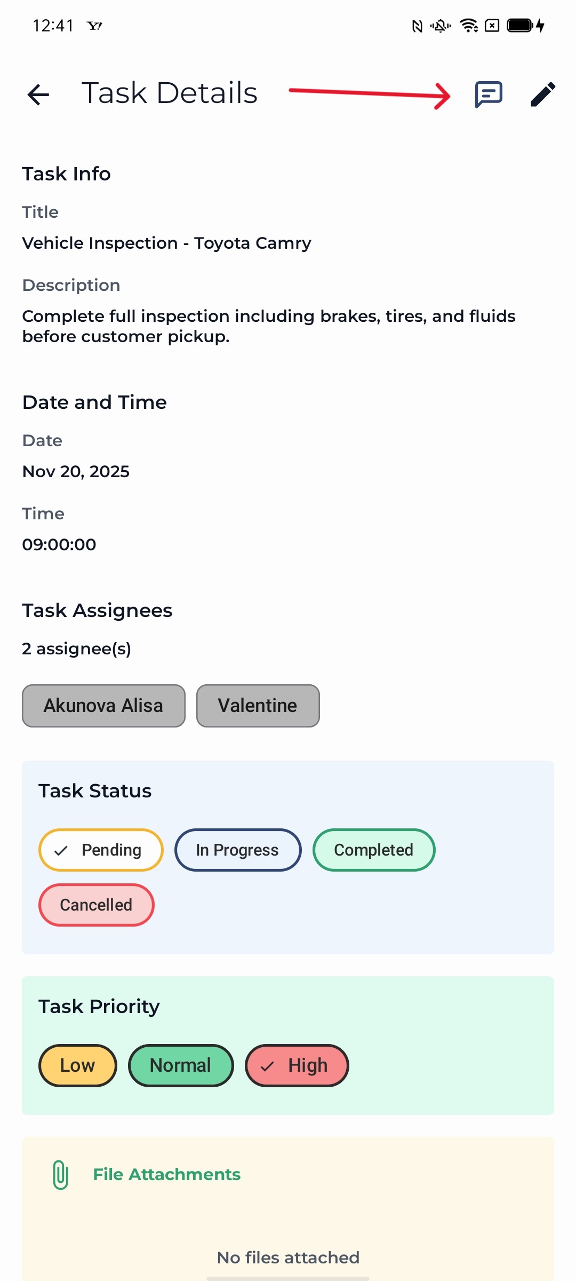Tap the Valentine assignee chip
The image size is (576, 1281).
tap(258, 706)
